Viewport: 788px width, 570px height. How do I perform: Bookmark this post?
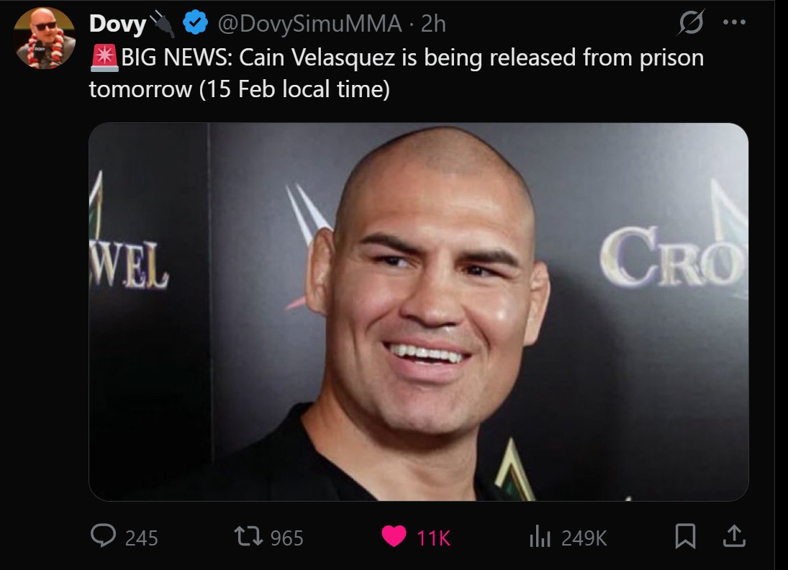pyautogui.click(x=686, y=536)
